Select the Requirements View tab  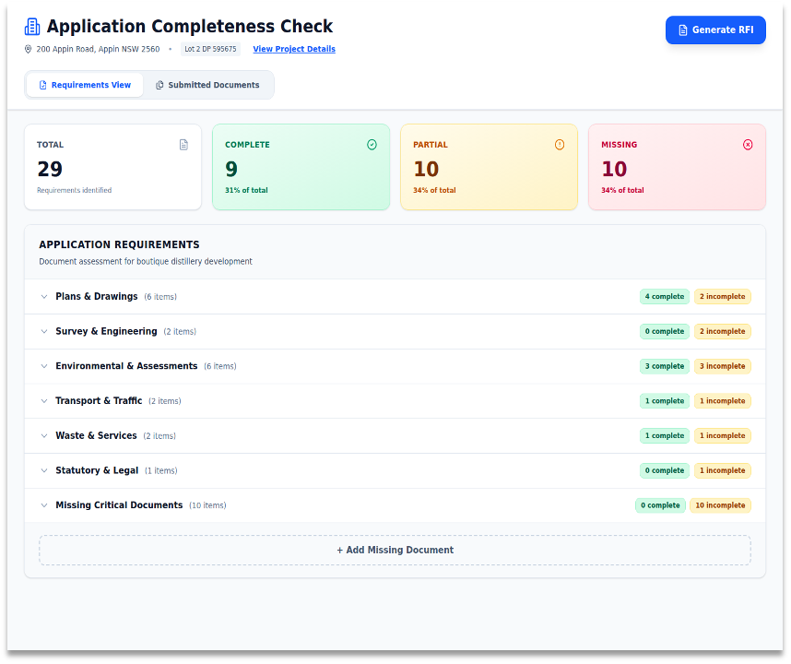[85, 85]
